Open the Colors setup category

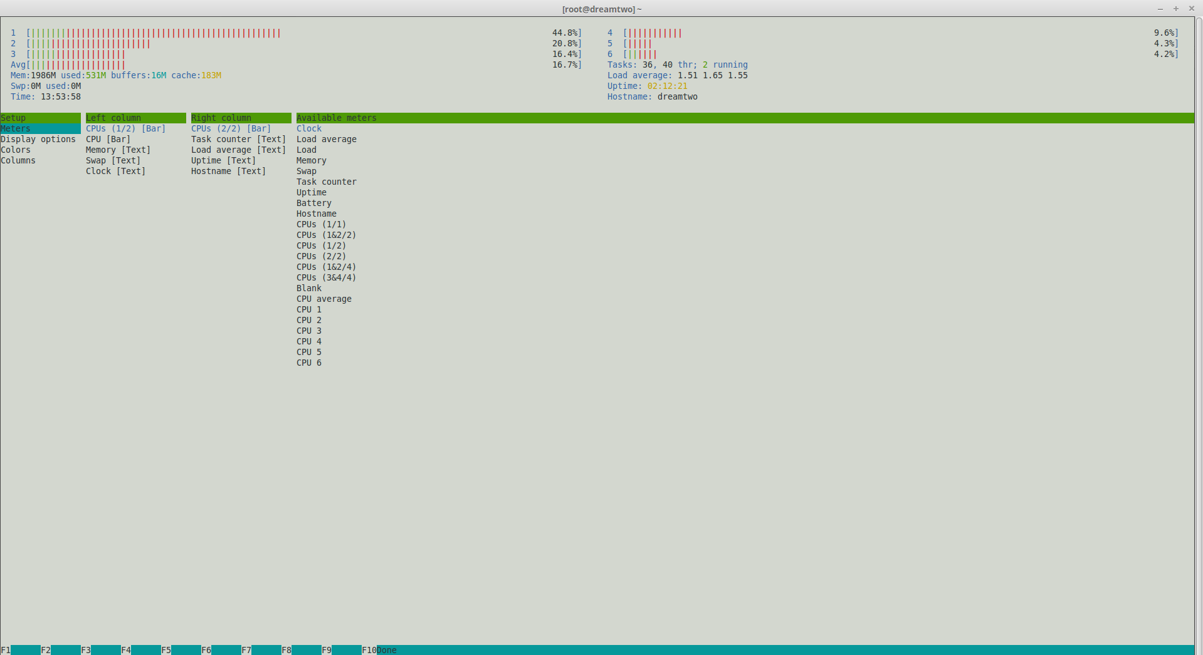16,150
